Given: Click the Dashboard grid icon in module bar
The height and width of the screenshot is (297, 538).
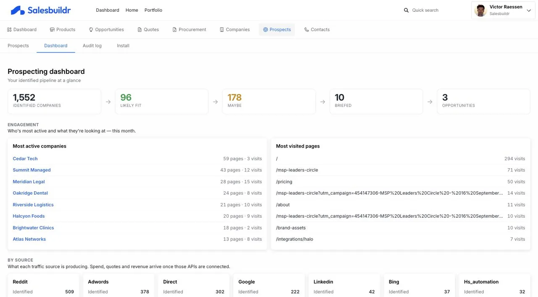Looking at the screenshot, I should (9, 30).
